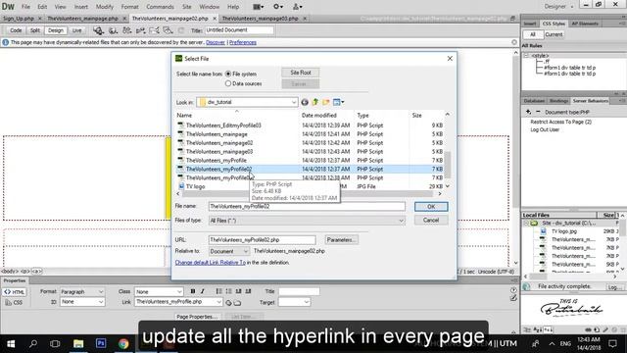The width and height of the screenshot is (627, 353).
Task: Click horizontal scrollbar in file list
Action: tap(309, 194)
